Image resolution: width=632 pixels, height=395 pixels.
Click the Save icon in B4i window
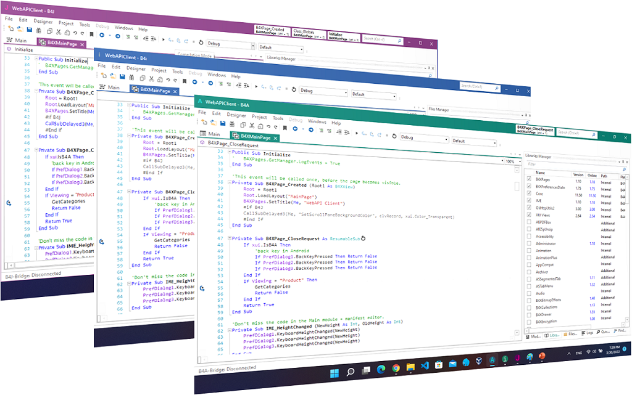pyautogui.click(x=122, y=76)
